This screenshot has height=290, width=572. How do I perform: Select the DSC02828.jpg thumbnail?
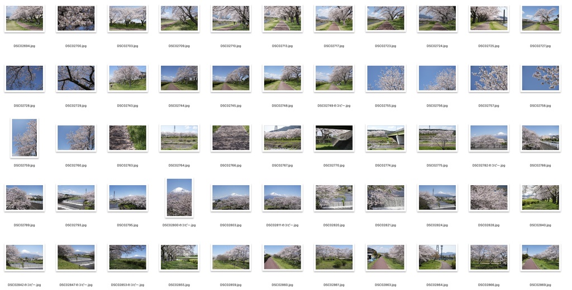489,197
